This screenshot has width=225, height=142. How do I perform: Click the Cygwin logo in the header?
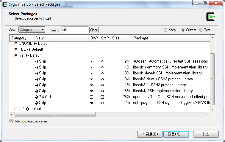[x=211, y=17]
